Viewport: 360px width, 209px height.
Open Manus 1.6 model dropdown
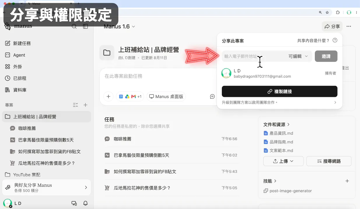120,27
